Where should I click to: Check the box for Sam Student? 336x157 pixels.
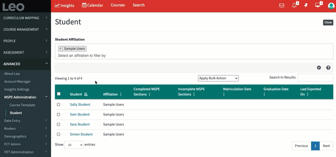point(58,115)
